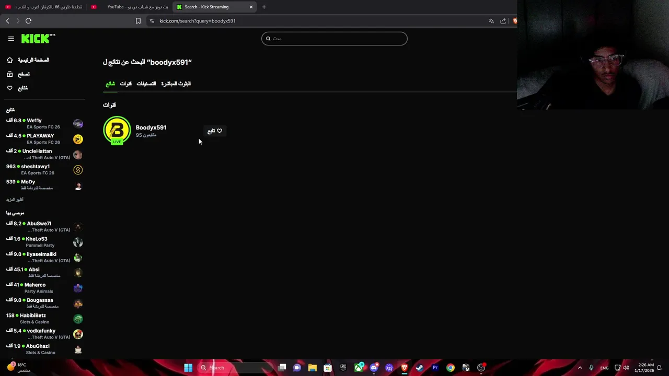Open Google Chrome from taskbar
This screenshot has width=669, height=376.
click(x=450, y=368)
